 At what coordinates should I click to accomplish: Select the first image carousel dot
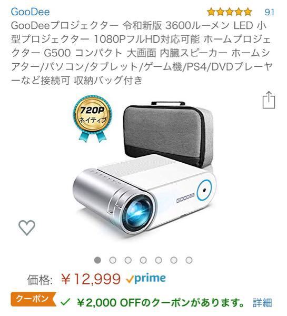tap(97, 260)
